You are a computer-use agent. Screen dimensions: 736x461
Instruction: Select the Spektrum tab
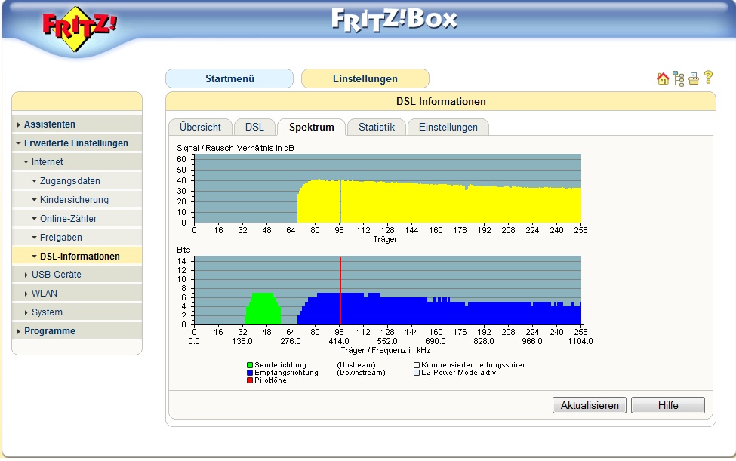click(311, 127)
